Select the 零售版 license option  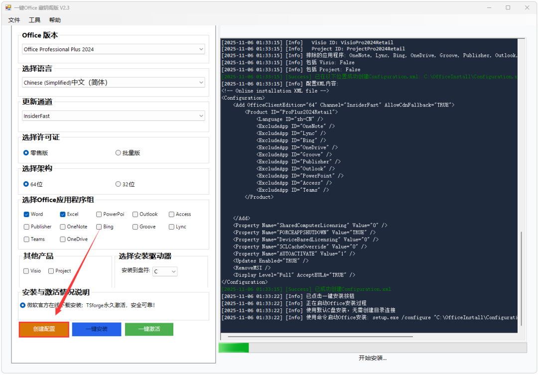26,153
